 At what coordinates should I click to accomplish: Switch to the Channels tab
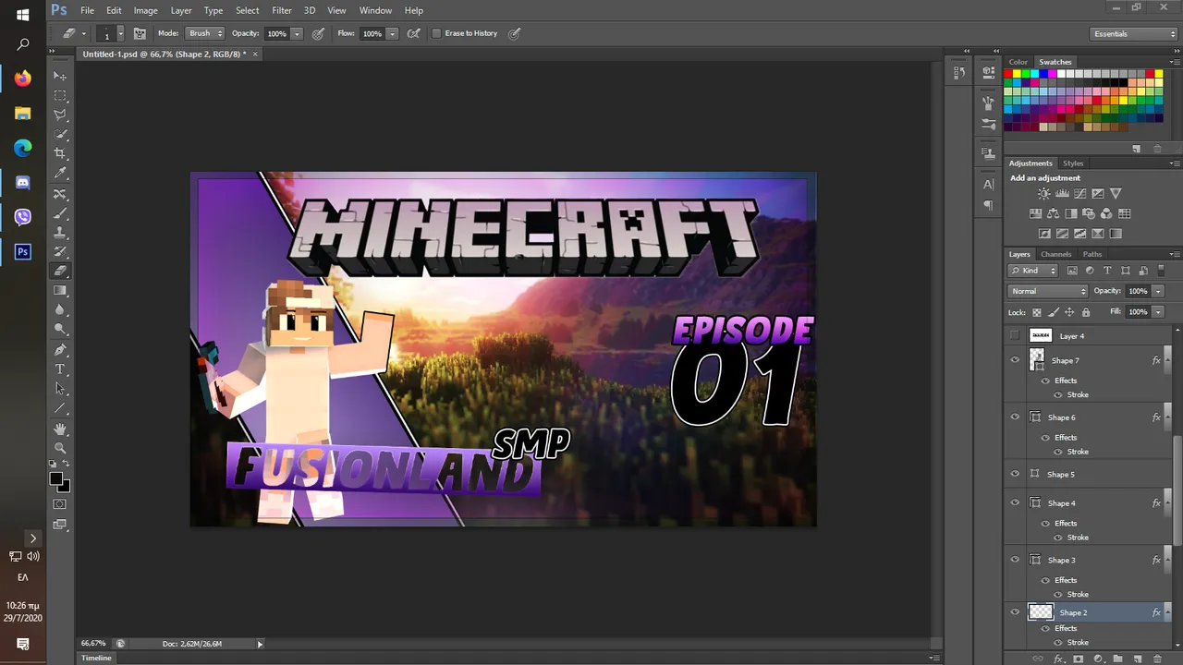[x=1055, y=254]
